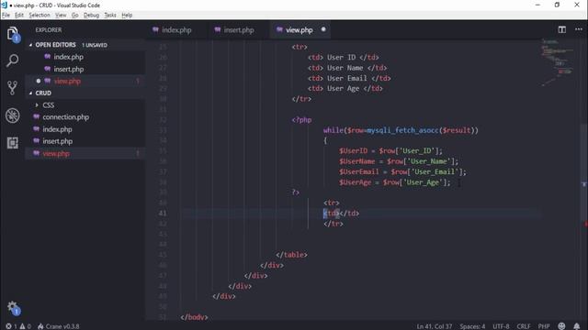Click Ln 41, Col 37 status entry
Image resolution: width=588 pixels, height=330 pixels.
(x=435, y=326)
